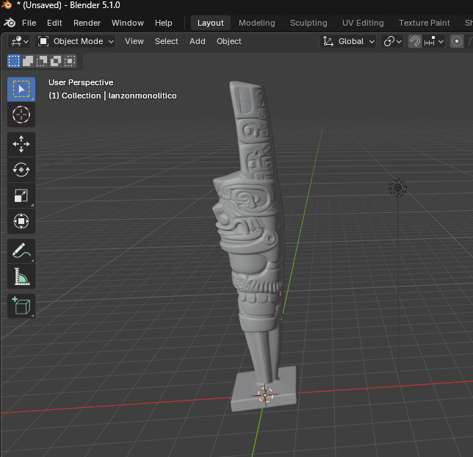The width and height of the screenshot is (473, 457).
Task: Open the viewport Object menu
Action: [229, 41]
